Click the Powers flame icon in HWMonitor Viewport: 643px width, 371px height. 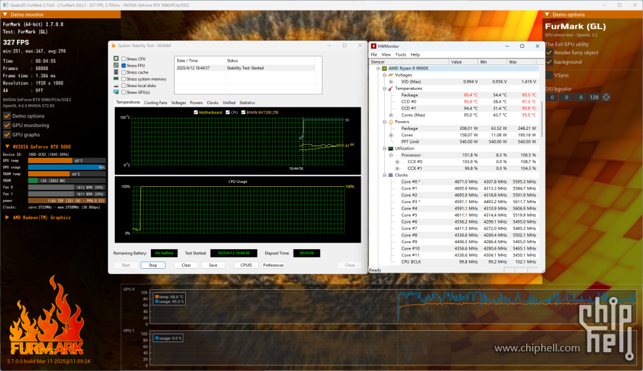coord(391,122)
